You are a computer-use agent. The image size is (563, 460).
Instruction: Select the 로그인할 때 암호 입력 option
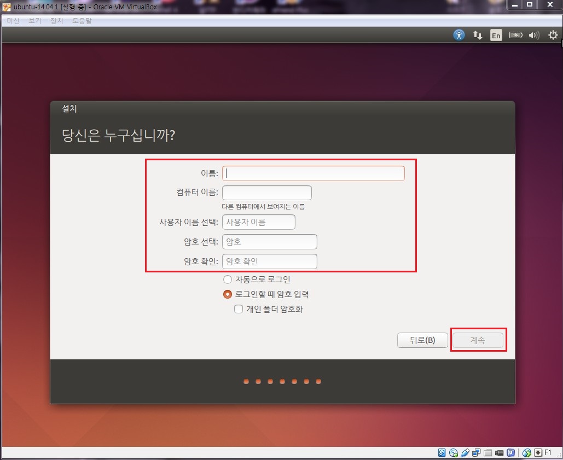(x=227, y=294)
